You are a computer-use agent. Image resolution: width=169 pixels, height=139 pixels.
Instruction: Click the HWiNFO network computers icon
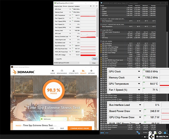point(138,133)
